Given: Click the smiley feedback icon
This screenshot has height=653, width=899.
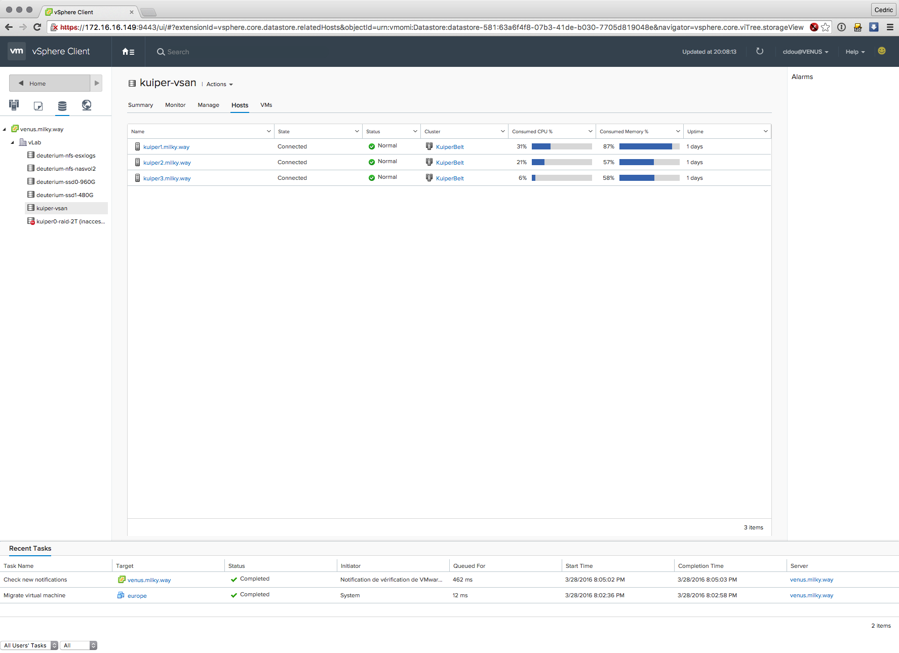Looking at the screenshot, I should coord(881,51).
